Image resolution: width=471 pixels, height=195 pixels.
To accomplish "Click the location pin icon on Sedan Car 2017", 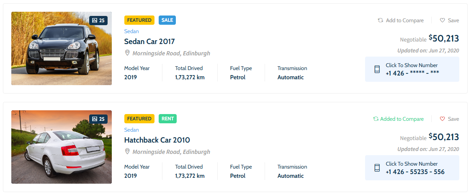I will click(x=127, y=53).
